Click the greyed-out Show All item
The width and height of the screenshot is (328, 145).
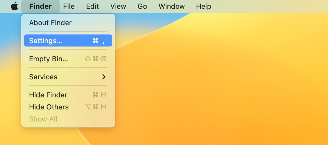tap(68, 119)
